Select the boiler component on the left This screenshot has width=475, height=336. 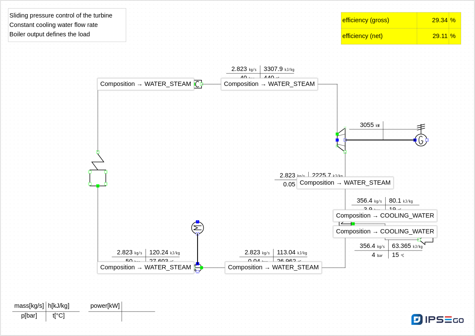coord(97,177)
